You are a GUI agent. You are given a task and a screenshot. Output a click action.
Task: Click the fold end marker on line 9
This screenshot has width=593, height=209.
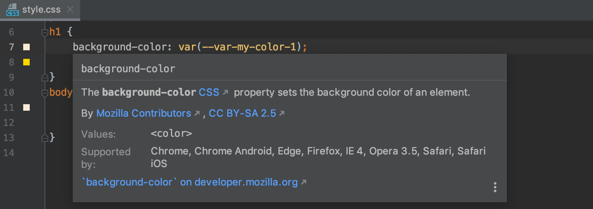coord(45,77)
